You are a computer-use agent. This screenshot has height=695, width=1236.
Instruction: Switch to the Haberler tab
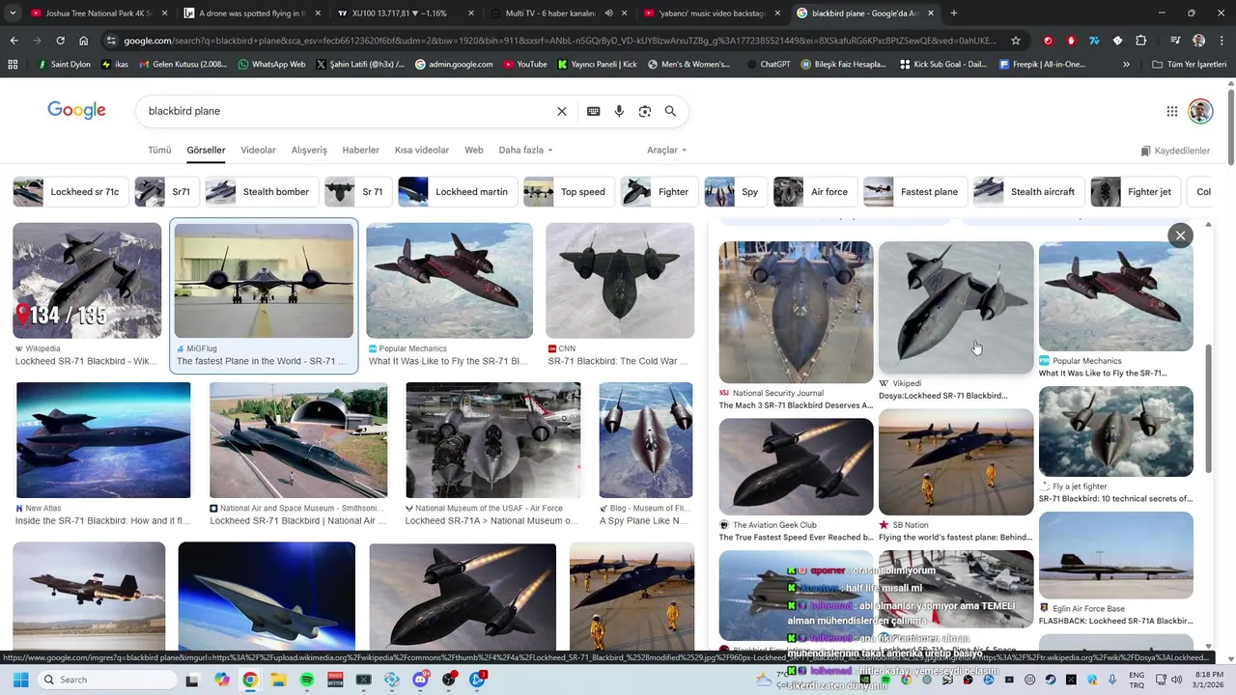click(x=361, y=150)
